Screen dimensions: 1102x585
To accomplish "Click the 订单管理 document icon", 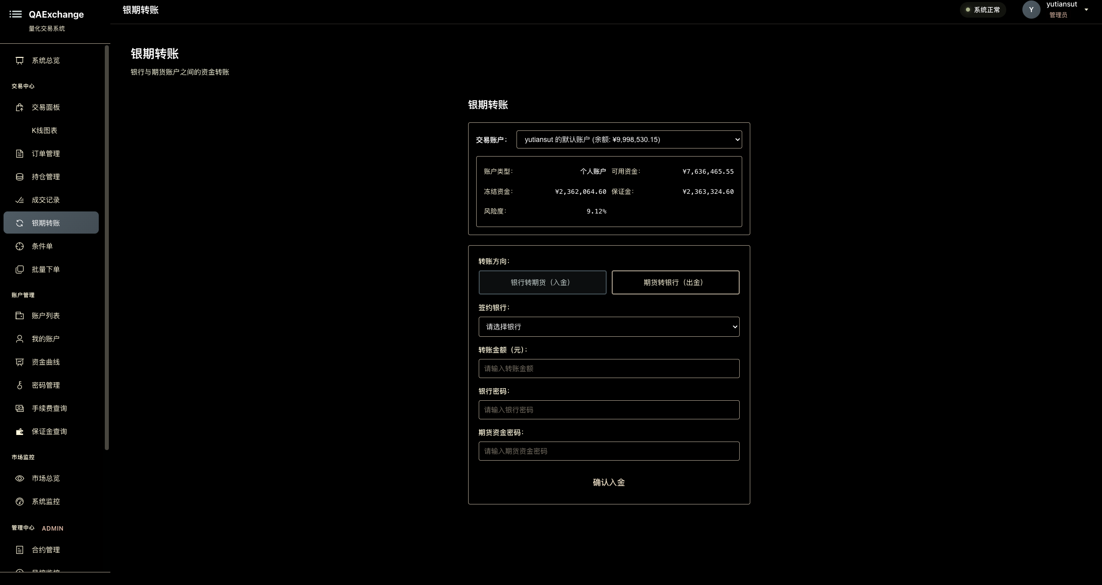I will click(x=20, y=154).
